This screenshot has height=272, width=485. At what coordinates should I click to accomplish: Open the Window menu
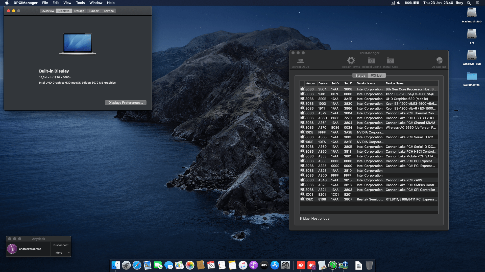[x=96, y=3]
